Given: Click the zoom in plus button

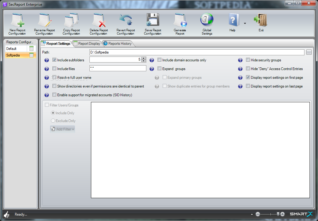Looking at the screenshot, I should point(282,214).
